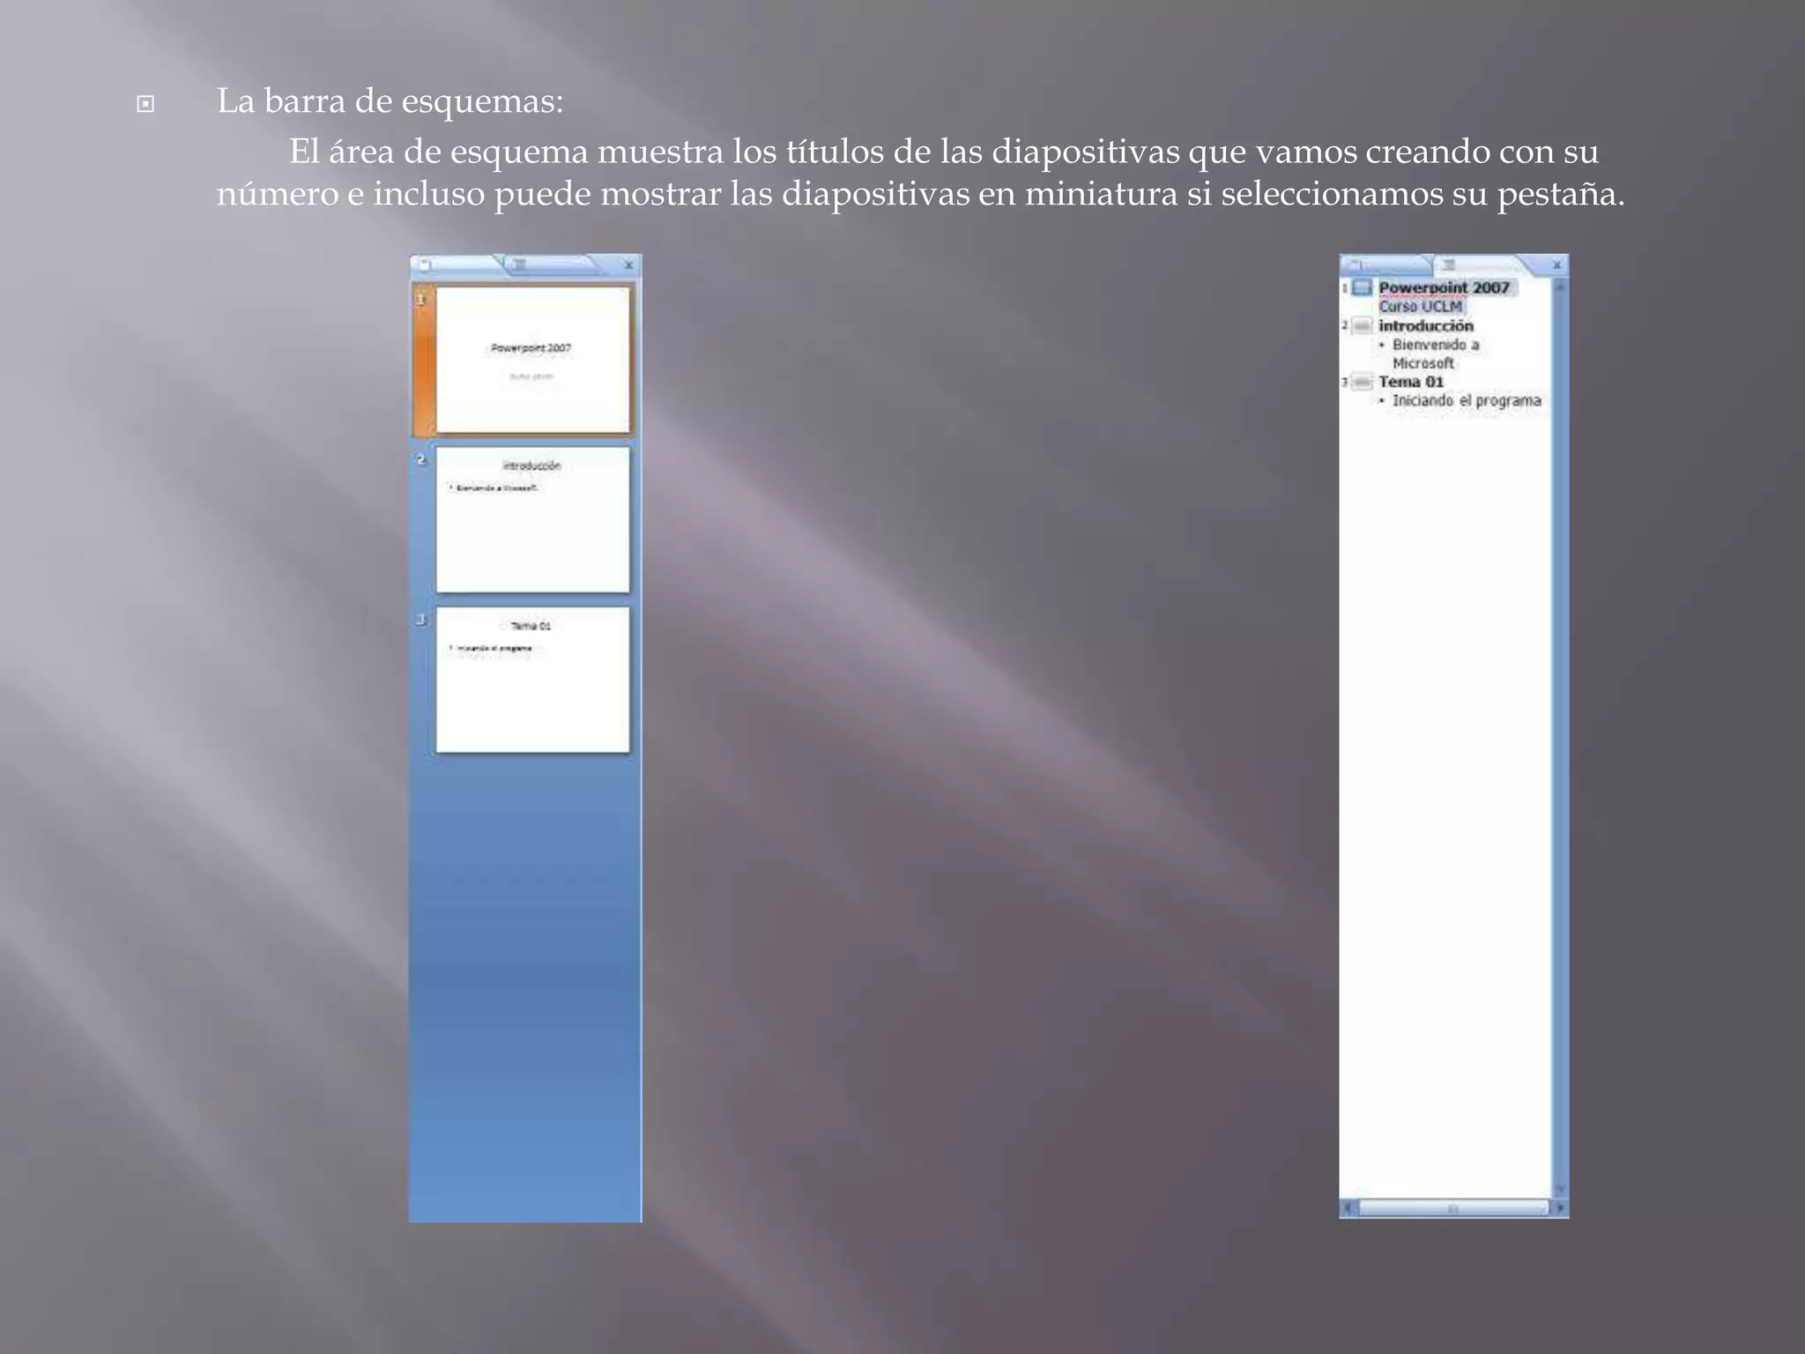The image size is (1805, 1354).
Task: Open Outline tab in left thumbnail pane
Action: [x=520, y=264]
